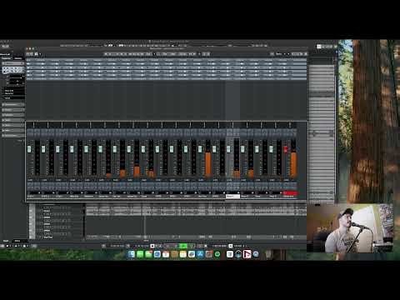Switch to the Editor tab at bottom left
This screenshot has height=300, width=400.
click(x=17, y=241)
